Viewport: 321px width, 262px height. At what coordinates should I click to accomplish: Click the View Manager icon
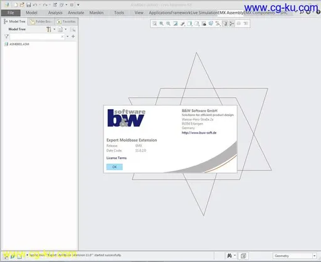pyautogui.click(x=204, y=23)
